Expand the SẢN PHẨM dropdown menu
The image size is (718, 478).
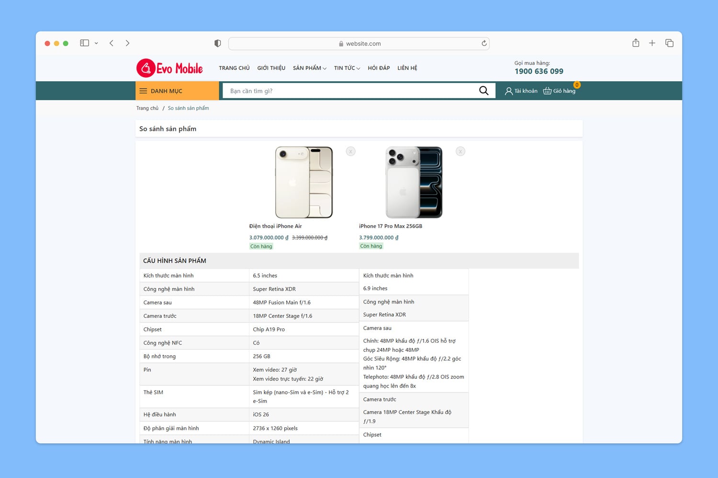(309, 68)
